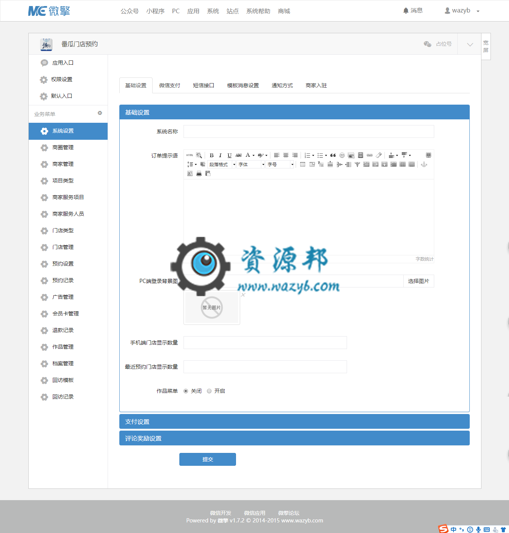The width and height of the screenshot is (509, 533).
Task: Switch to 通知方式 tab
Action: (282, 85)
